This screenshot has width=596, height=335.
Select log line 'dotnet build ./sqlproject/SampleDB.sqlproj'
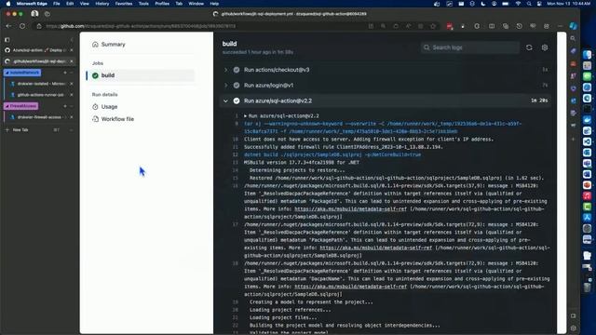pyautogui.click(x=332, y=154)
